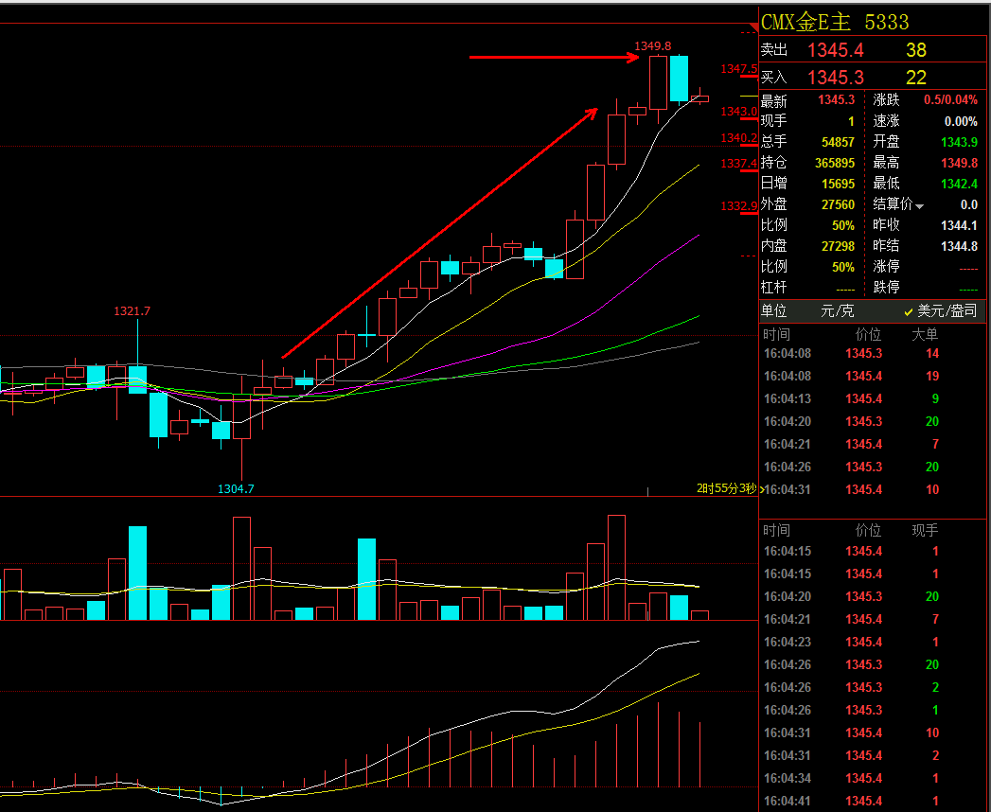Select the countdown timer 2时55分3秒
This screenshot has height=812, width=991.
pos(726,488)
